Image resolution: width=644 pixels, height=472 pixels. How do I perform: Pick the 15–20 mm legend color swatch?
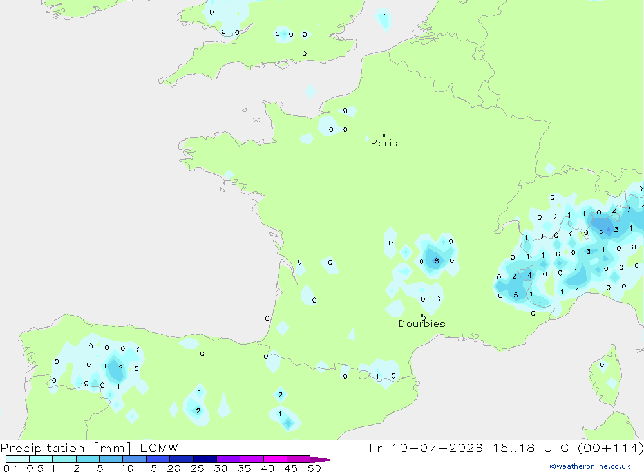[x=158, y=459]
